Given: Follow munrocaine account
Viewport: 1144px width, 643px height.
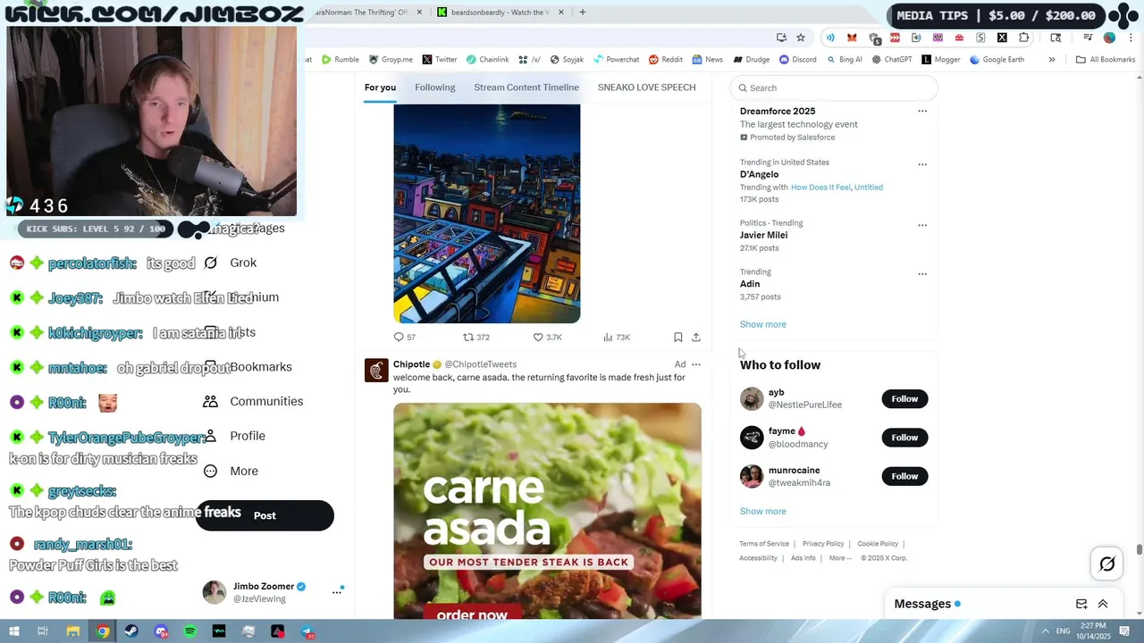Looking at the screenshot, I should 904,476.
